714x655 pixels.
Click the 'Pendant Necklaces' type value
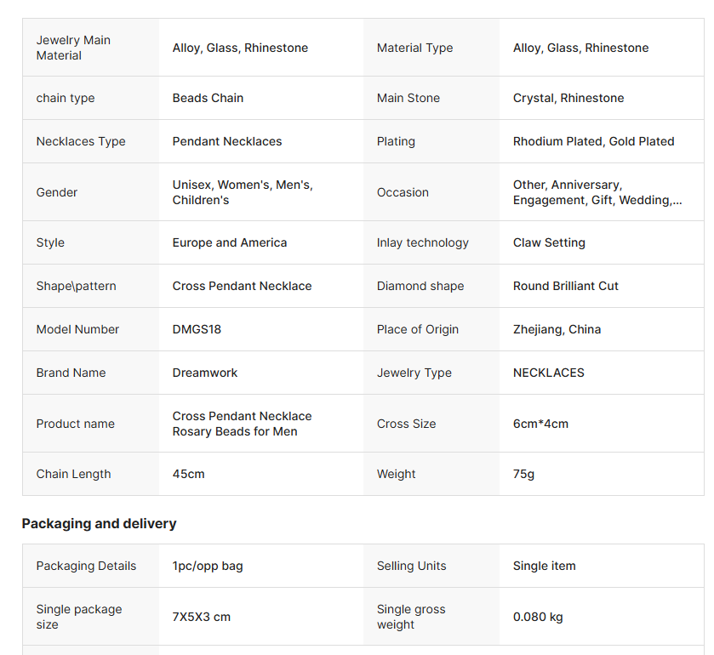[227, 141]
